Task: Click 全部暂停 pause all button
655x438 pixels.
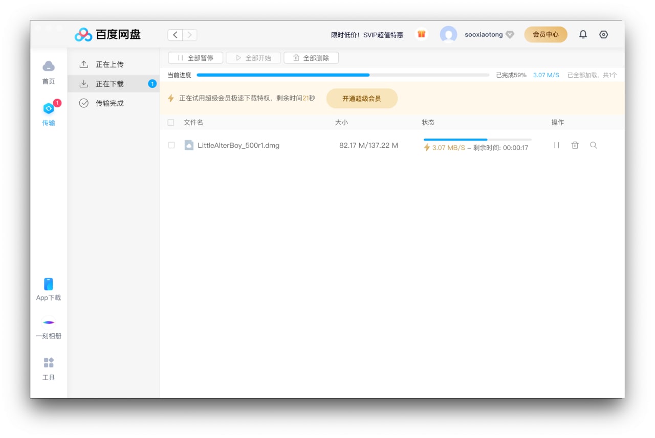Action: (195, 58)
